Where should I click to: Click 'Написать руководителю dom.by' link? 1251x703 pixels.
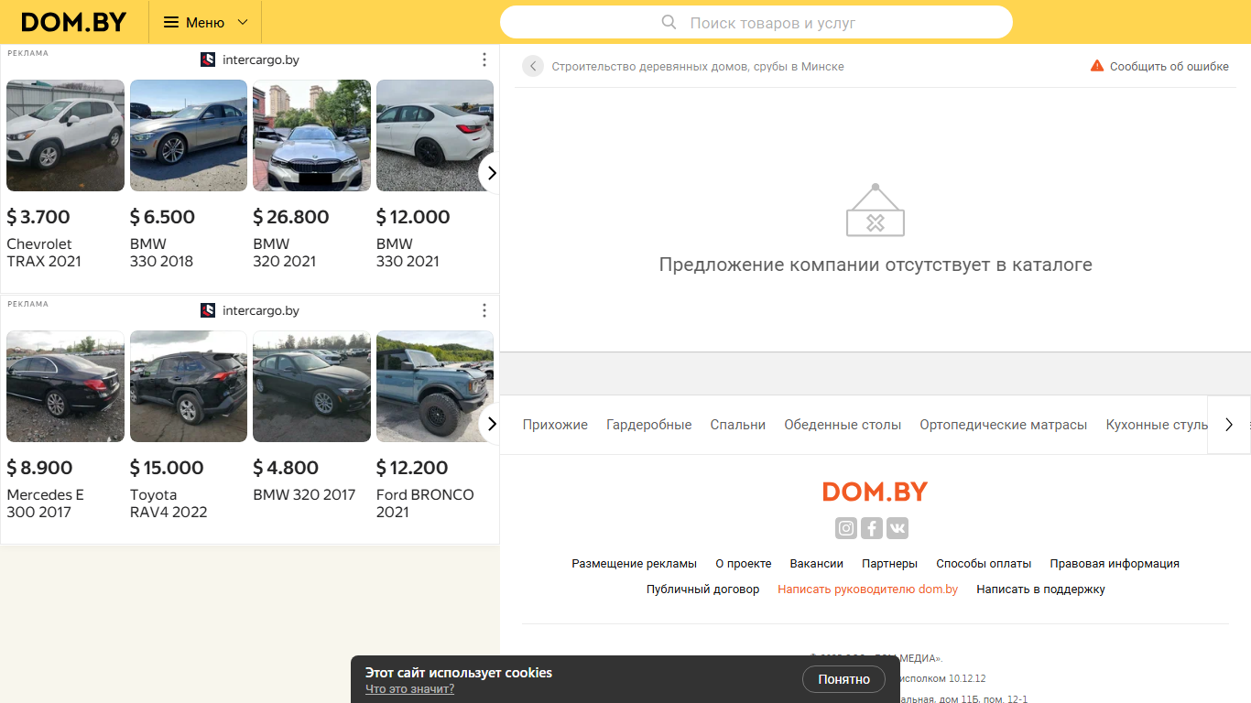point(868,589)
